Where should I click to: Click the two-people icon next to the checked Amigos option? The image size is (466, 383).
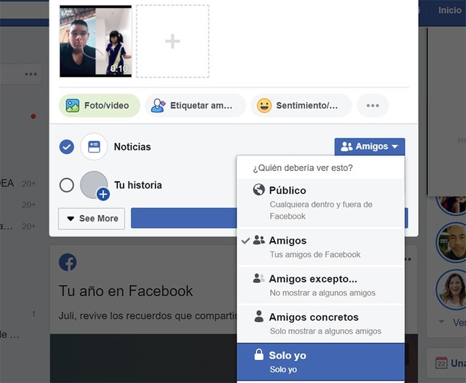259,240
